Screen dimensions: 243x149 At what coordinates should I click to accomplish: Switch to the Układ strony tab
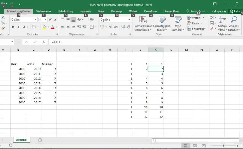[65, 12]
